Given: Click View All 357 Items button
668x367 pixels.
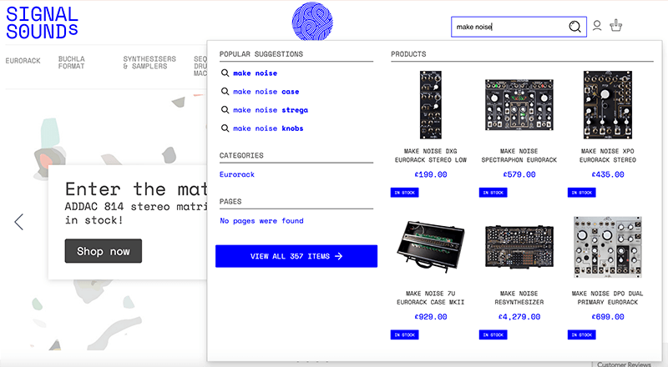Looking at the screenshot, I should click(x=296, y=256).
